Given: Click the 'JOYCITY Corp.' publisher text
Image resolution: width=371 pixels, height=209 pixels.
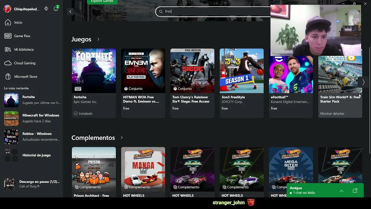Looking at the screenshot, I should pos(232,102).
